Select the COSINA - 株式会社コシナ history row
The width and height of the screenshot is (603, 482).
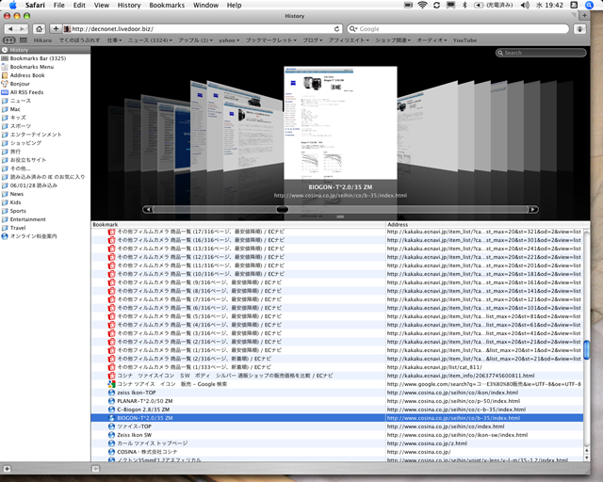[x=337, y=452]
